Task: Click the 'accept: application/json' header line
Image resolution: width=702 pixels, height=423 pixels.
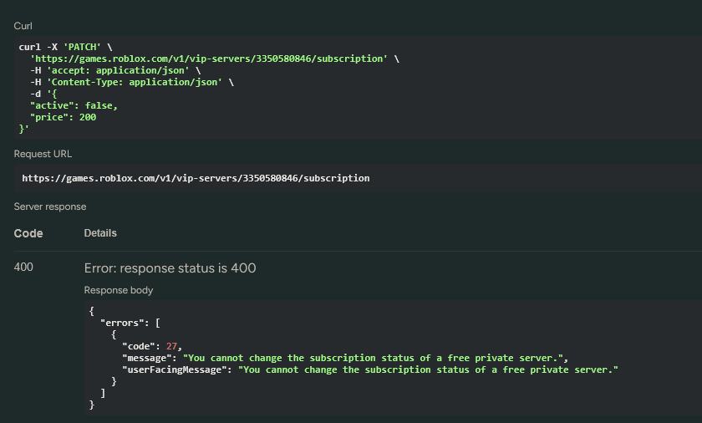Action: click(x=110, y=71)
